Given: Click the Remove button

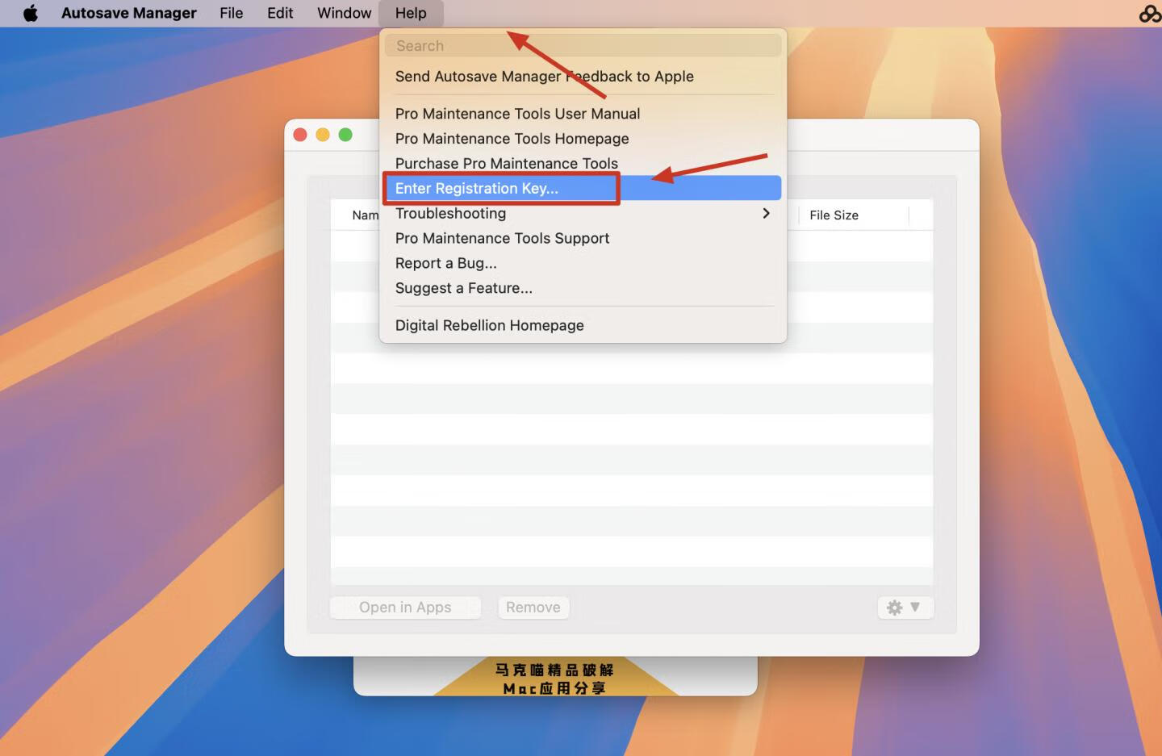Looking at the screenshot, I should click(533, 608).
